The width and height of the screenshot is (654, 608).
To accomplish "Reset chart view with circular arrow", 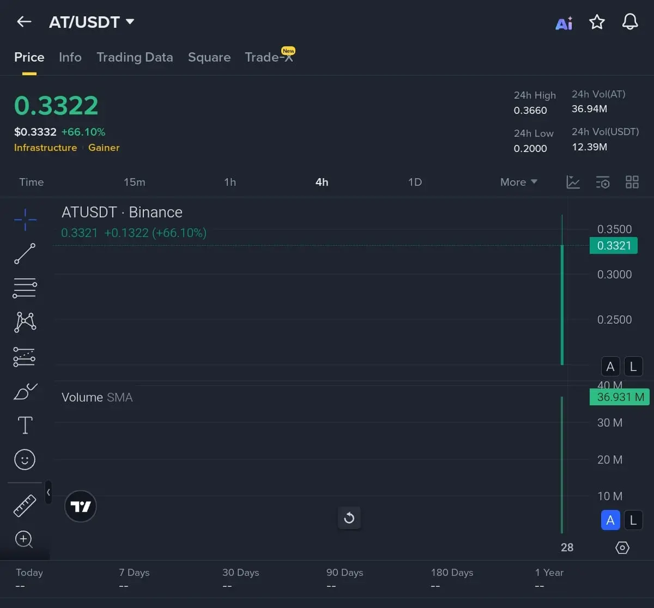I will (x=349, y=518).
